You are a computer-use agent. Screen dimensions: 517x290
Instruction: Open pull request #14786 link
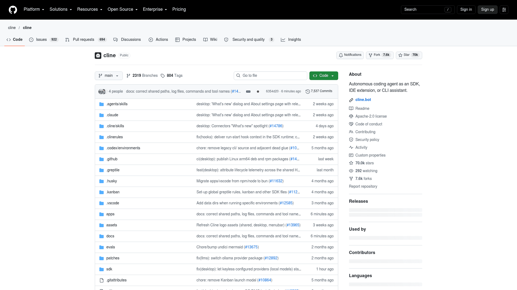click(276, 126)
